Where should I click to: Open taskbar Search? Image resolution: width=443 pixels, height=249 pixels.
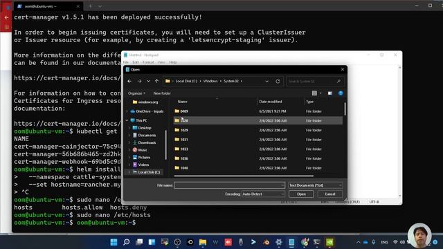pyautogui.click(x=127, y=242)
